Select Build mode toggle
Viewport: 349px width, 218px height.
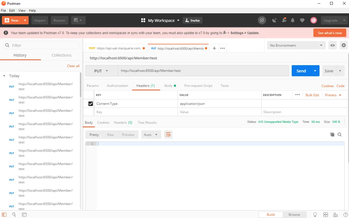pos(271,215)
